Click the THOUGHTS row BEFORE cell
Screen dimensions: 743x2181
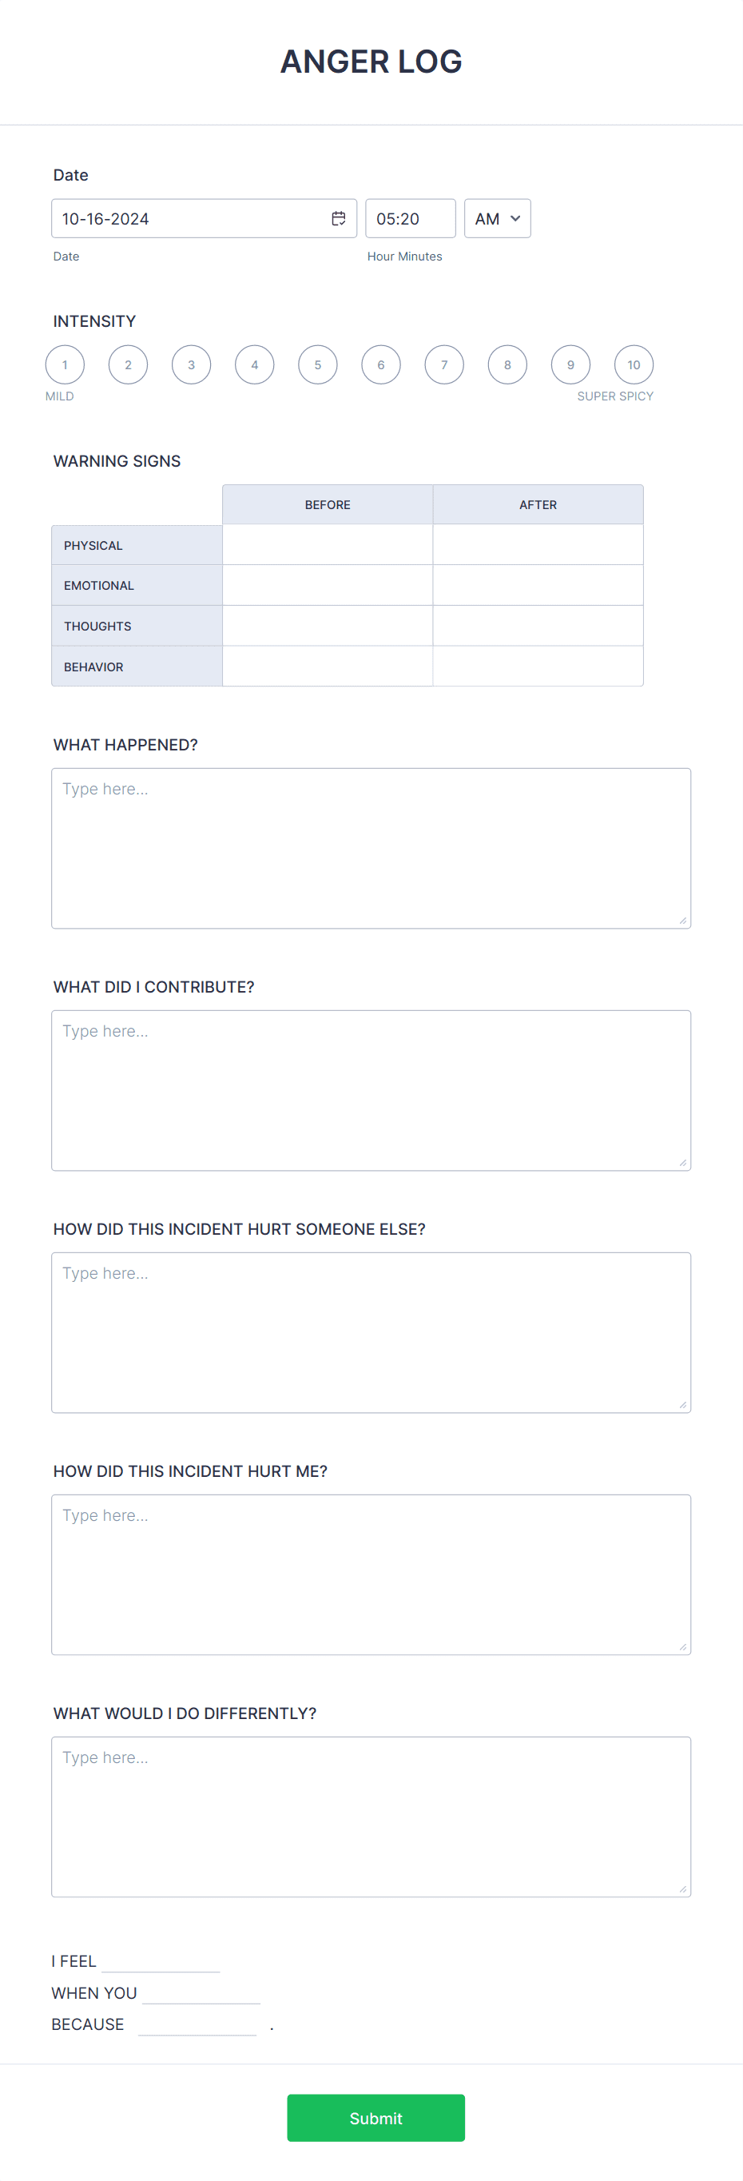coord(328,625)
